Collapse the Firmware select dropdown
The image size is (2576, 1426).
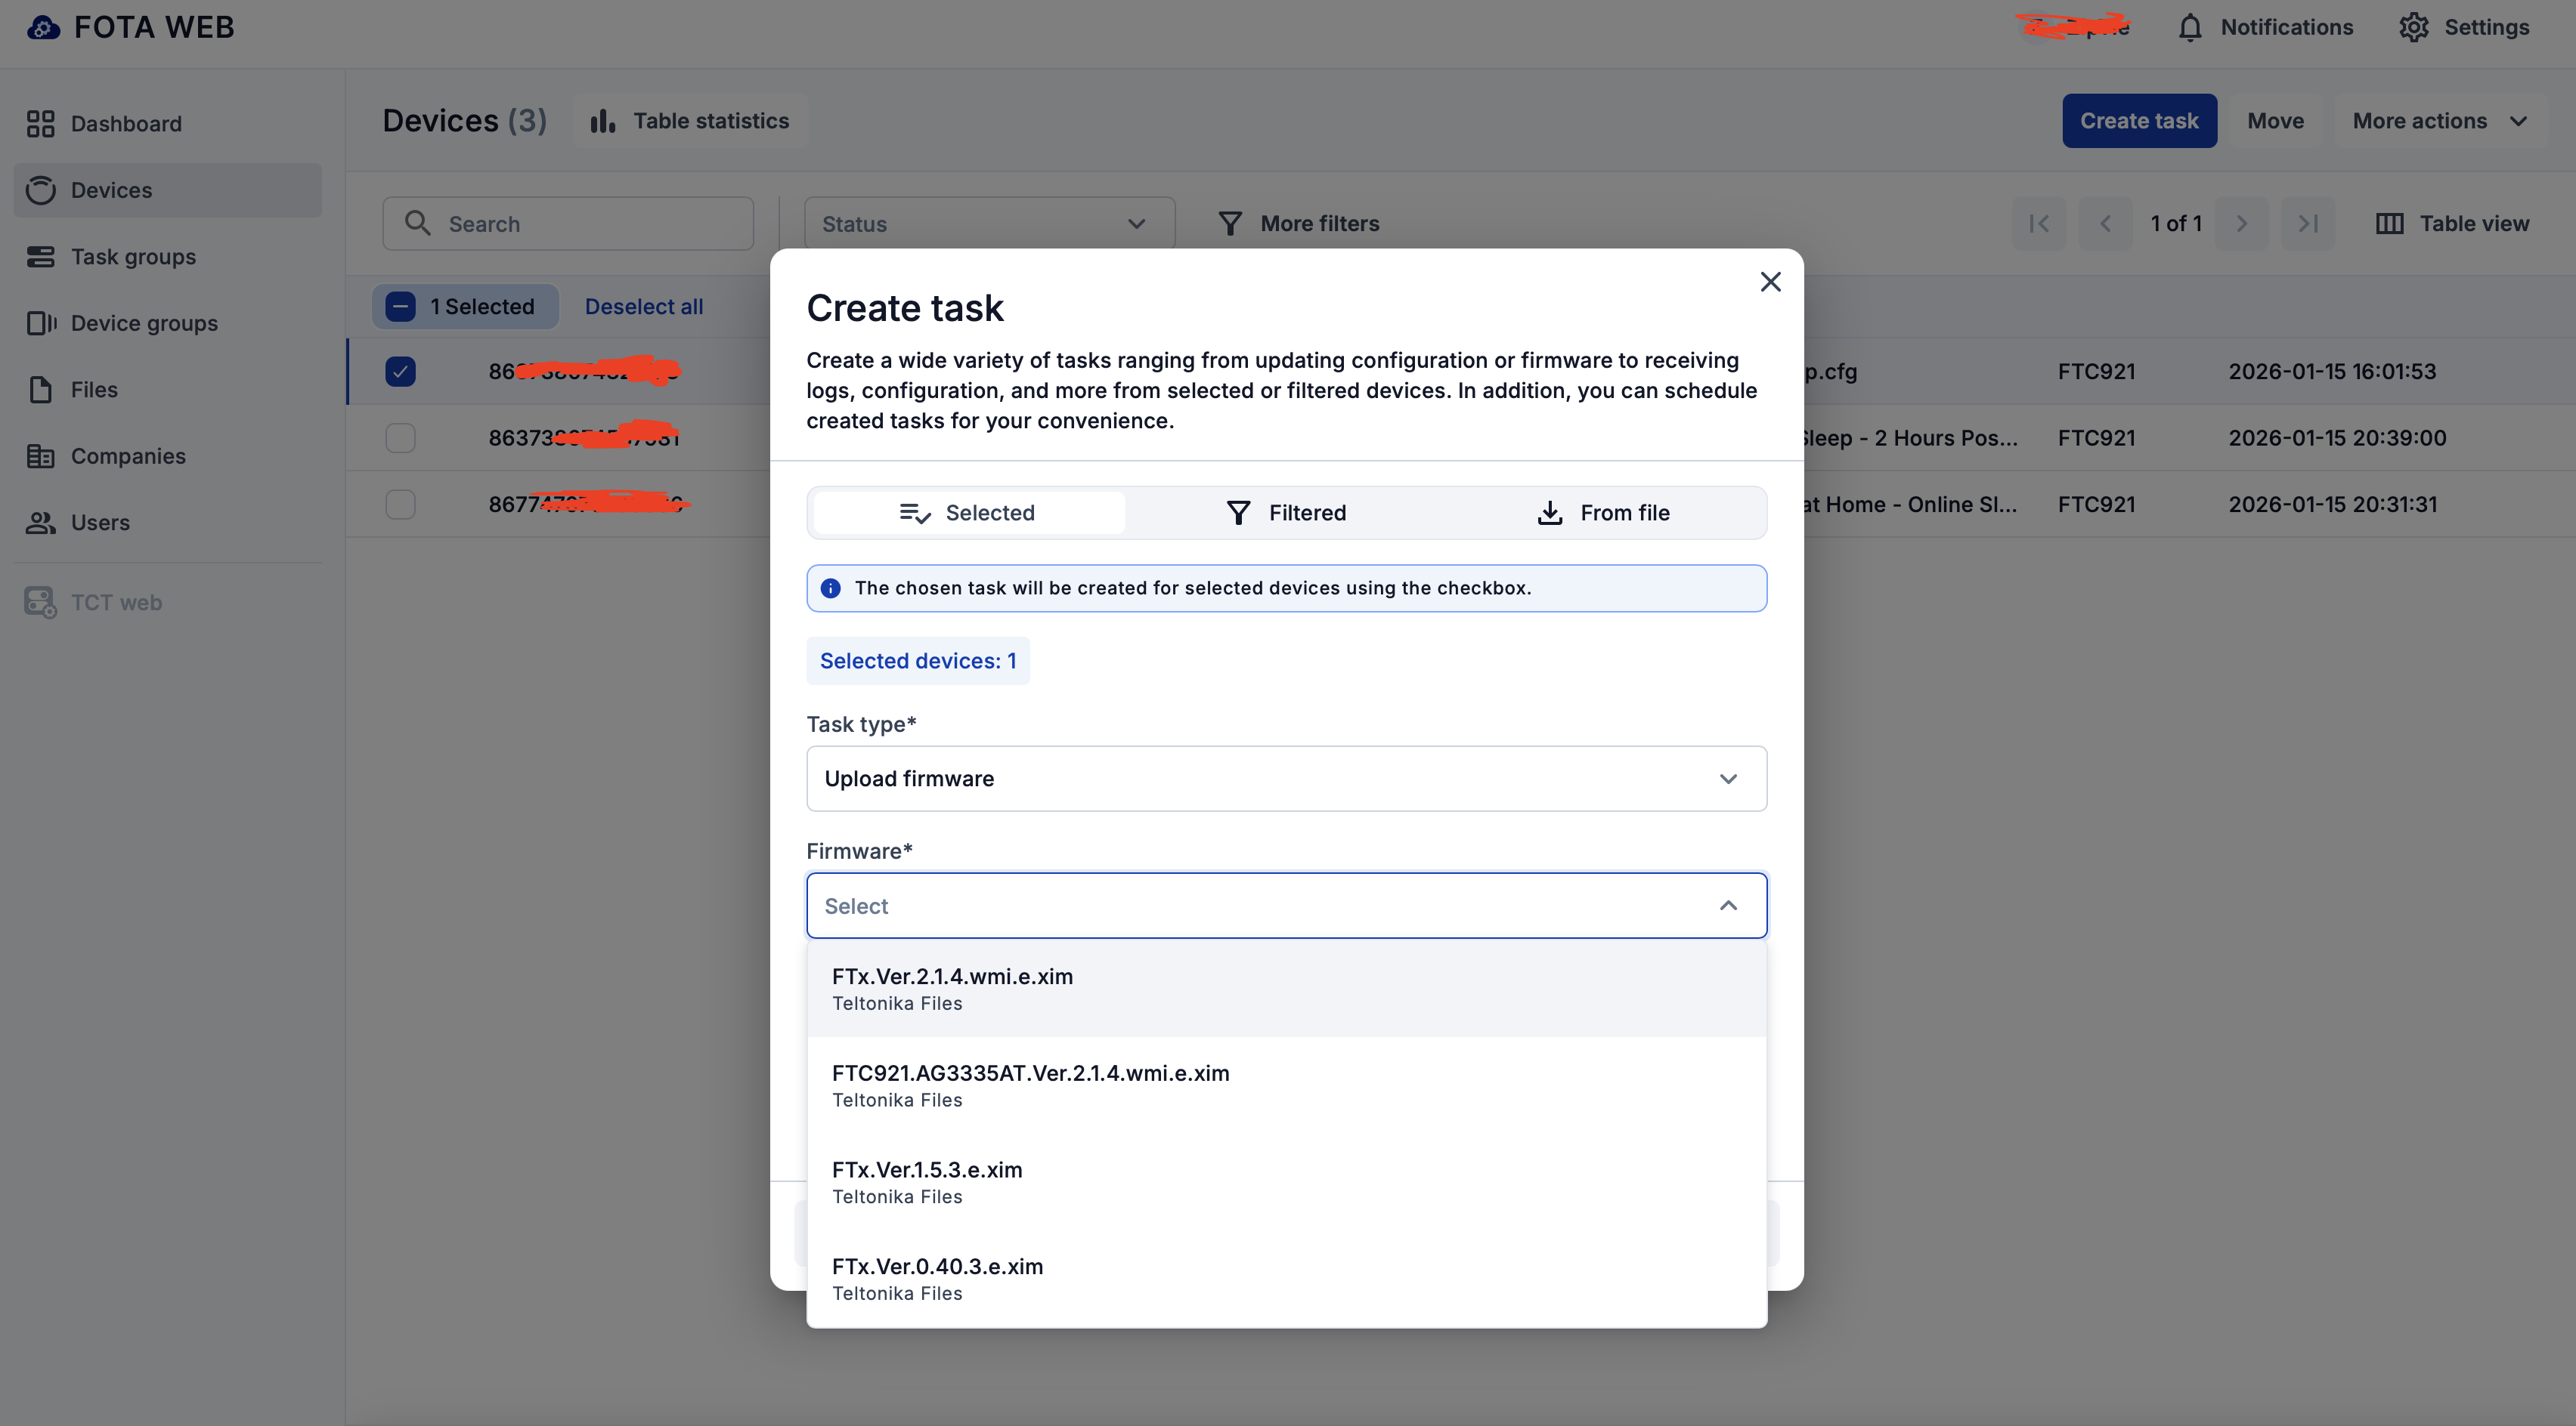(1727, 906)
